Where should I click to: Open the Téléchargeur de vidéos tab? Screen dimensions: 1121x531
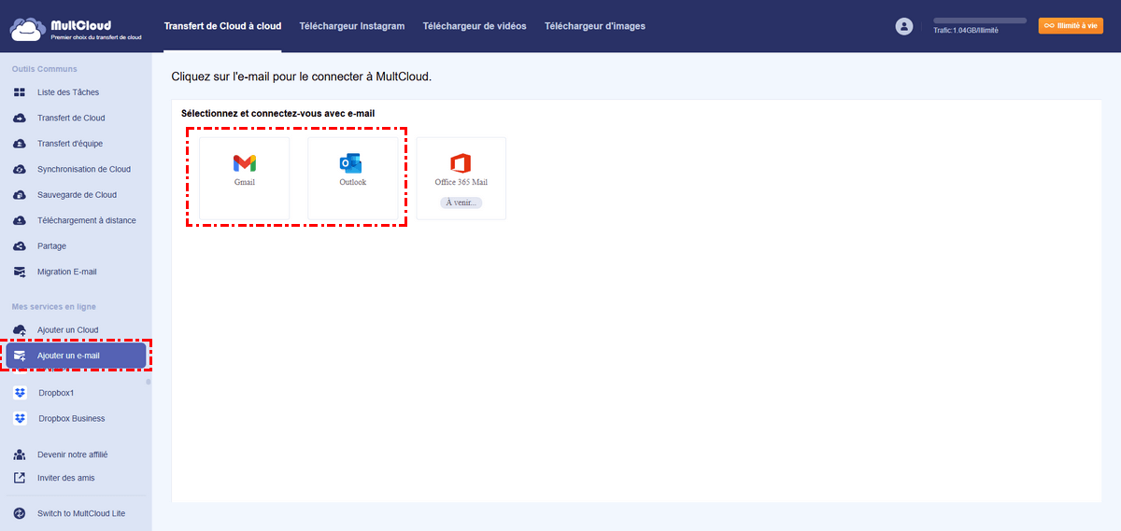coord(475,26)
